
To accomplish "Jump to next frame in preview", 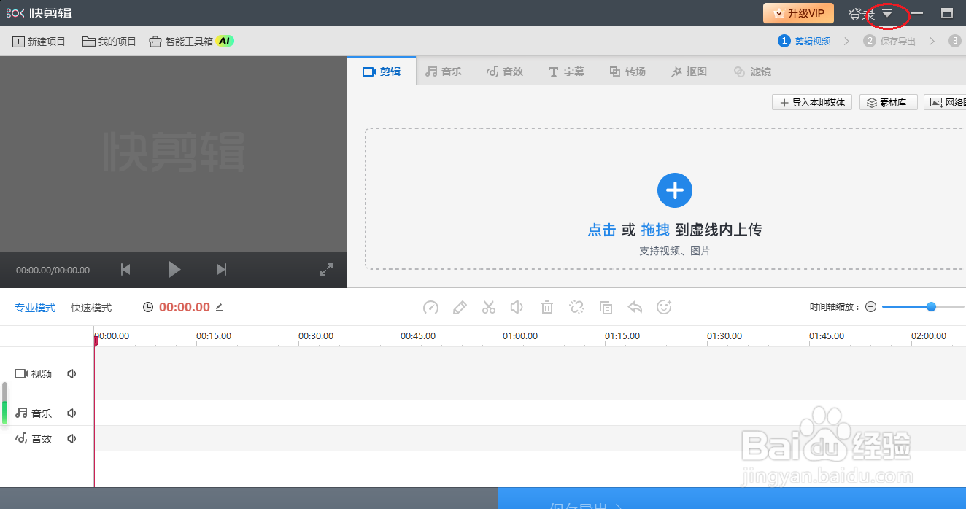I will pyautogui.click(x=222, y=270).
